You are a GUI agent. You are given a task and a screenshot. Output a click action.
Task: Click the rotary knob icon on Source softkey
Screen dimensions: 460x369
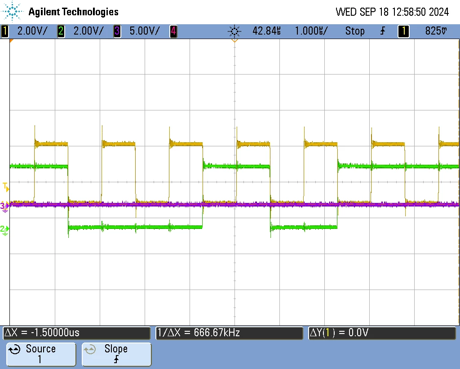tap(14, 349)
